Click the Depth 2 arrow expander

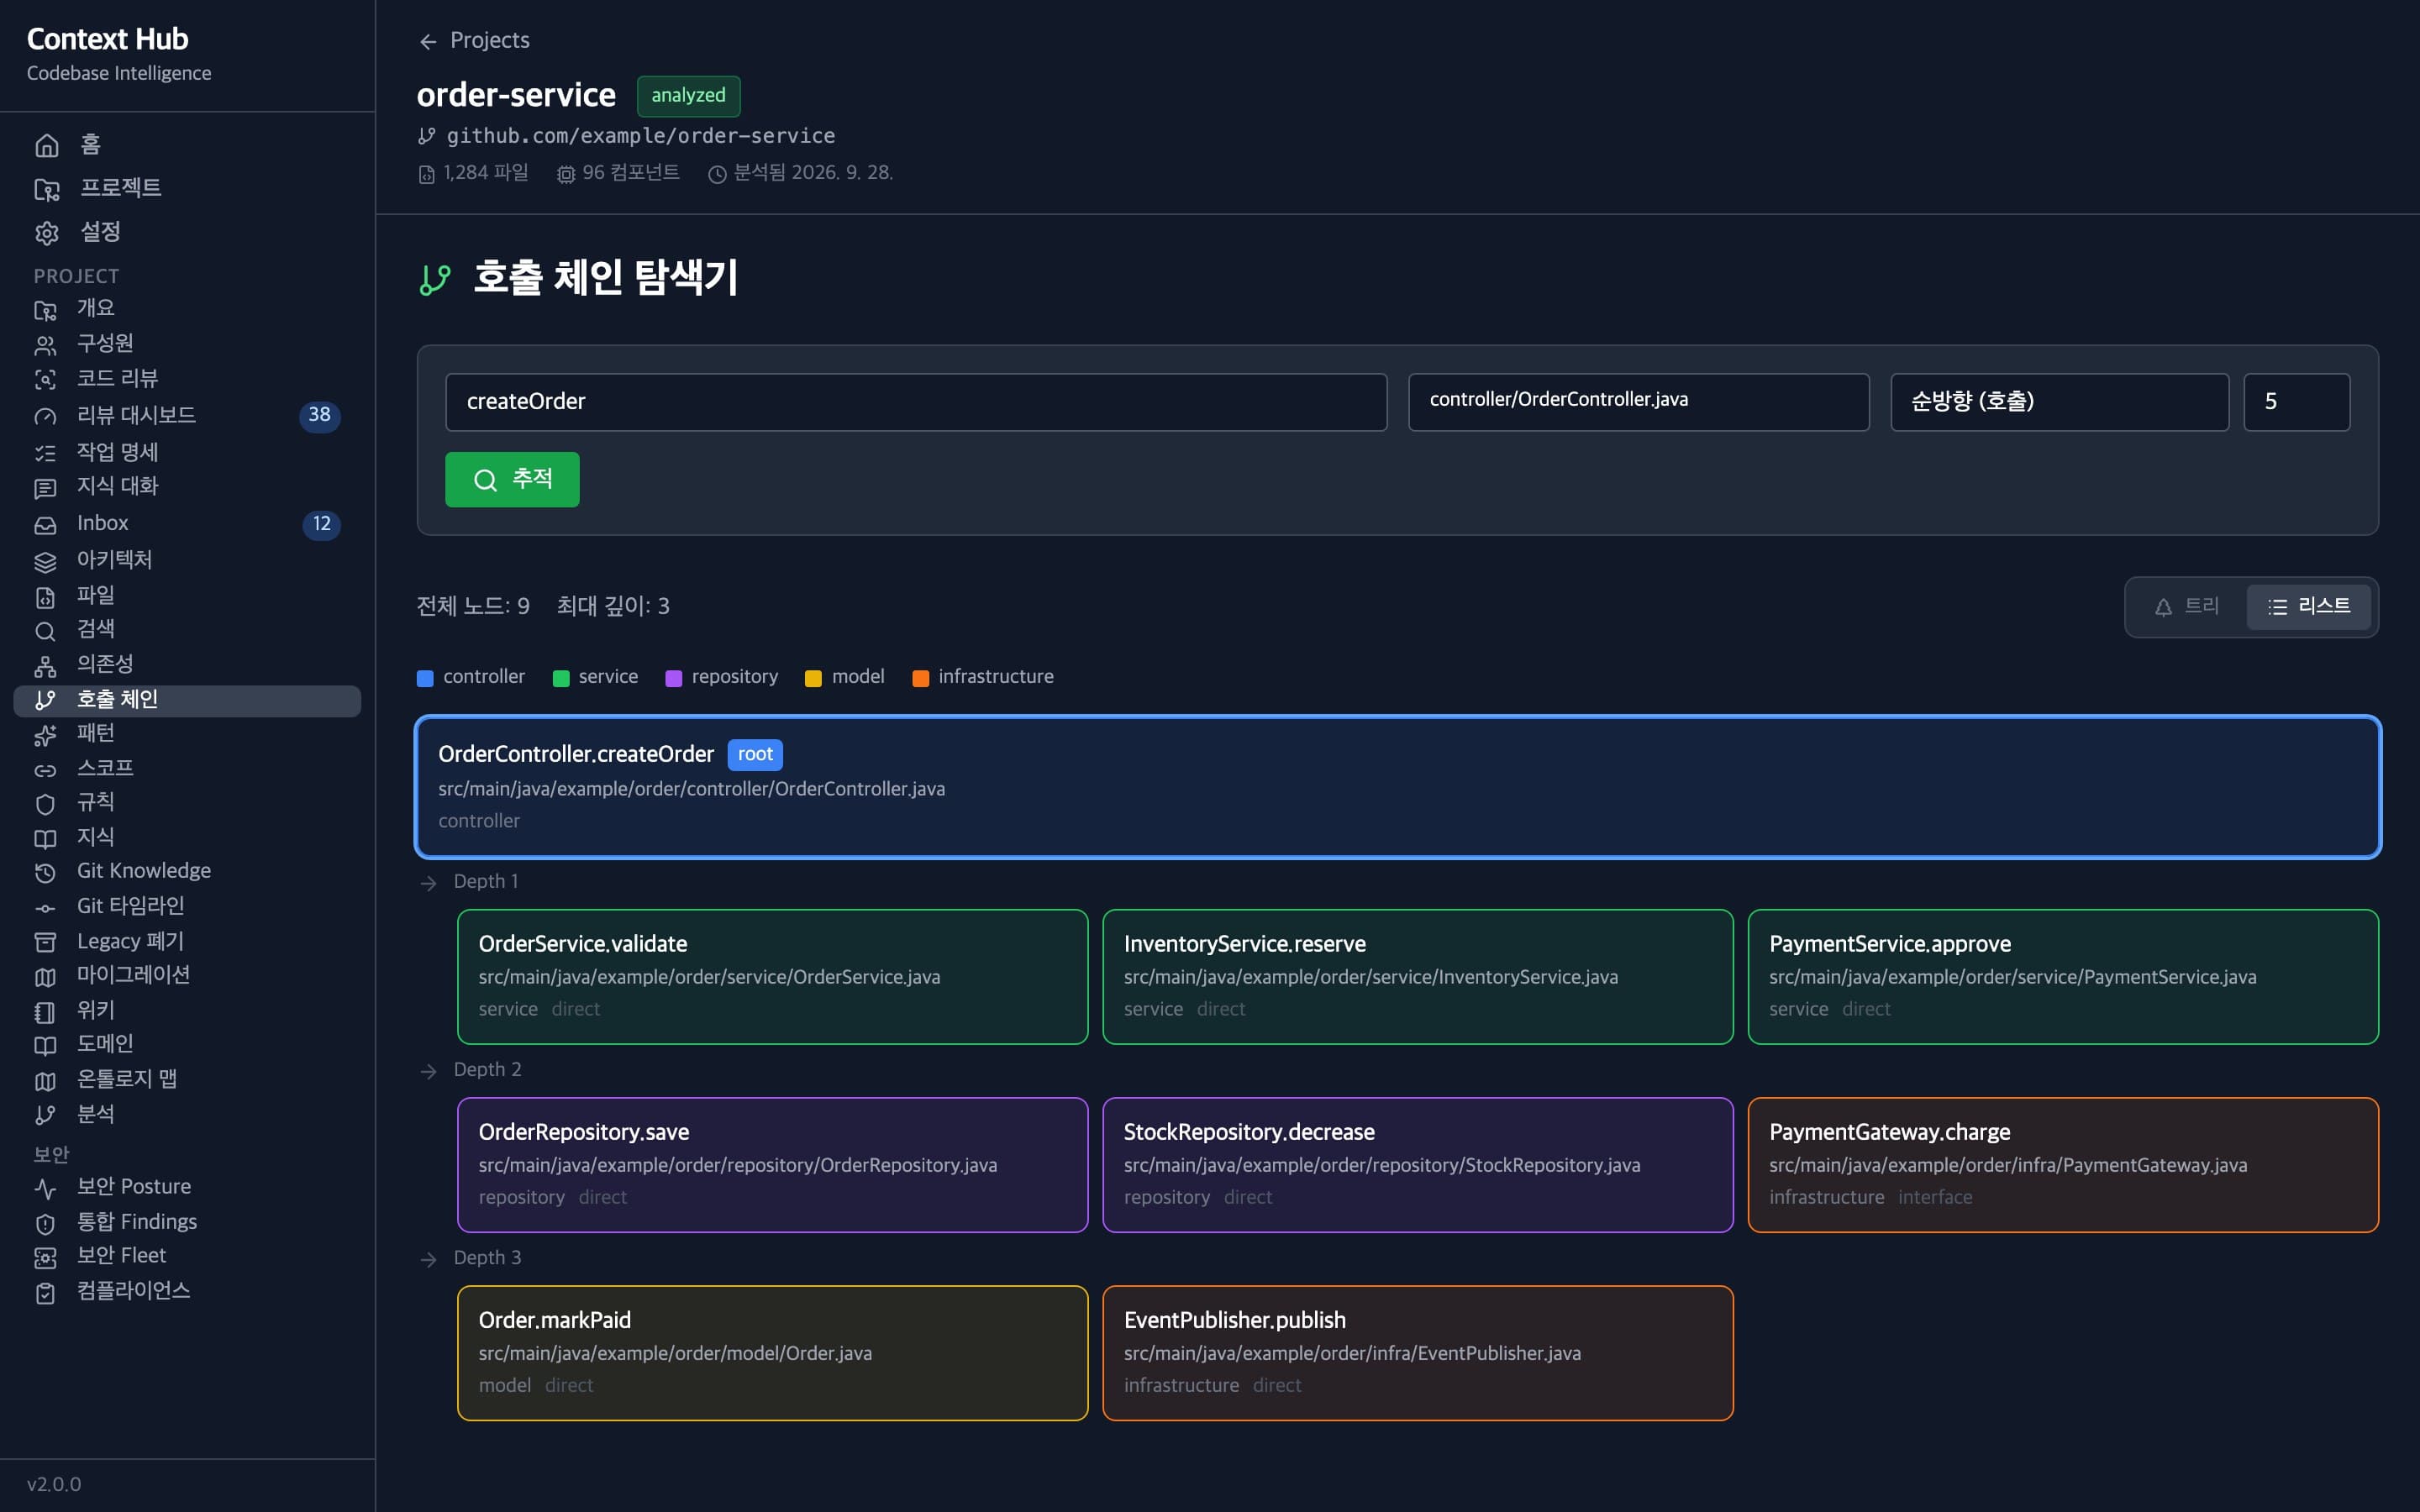[x=429, y=1071]
